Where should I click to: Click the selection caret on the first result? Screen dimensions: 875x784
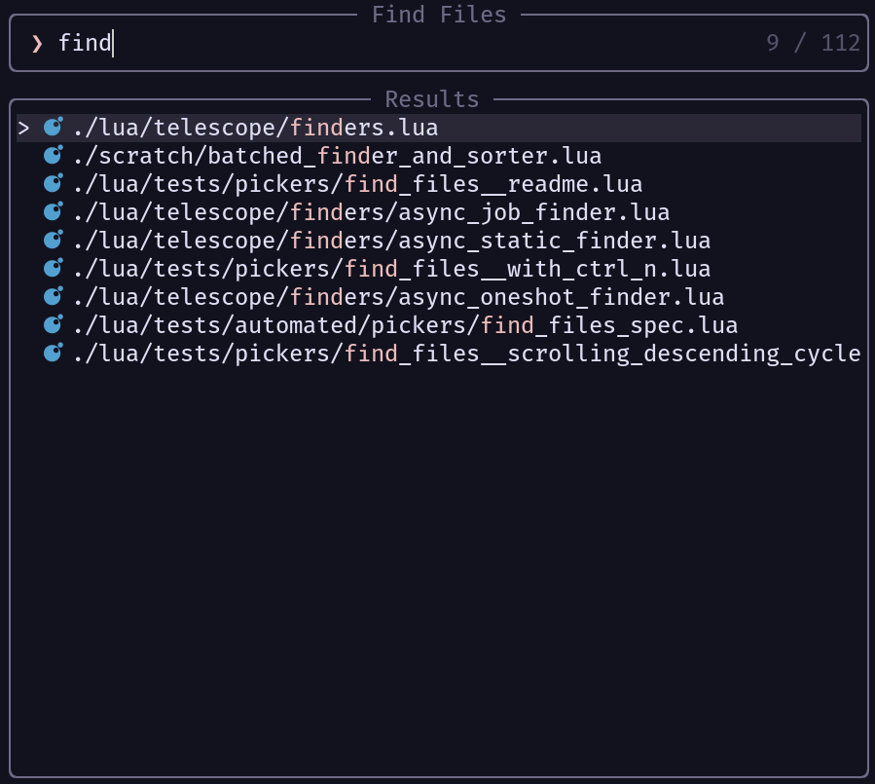click(23, 129)
